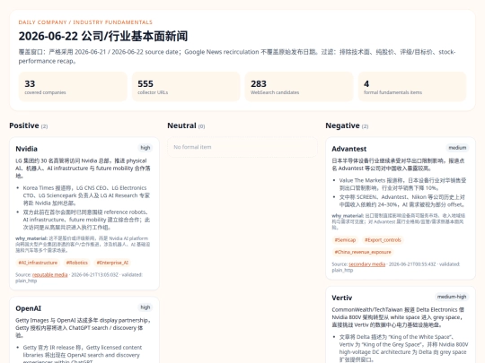This screenshot has height=363, width=485.
Task: Click the Vertiv card title
Action: (342, 298)
